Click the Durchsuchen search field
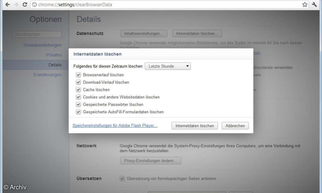322x193 pixels. 37,34
